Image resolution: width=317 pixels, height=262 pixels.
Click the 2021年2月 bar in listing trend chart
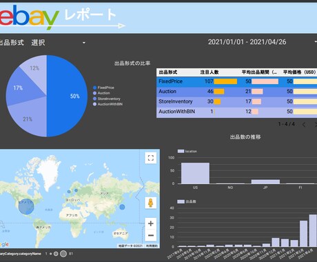294,243
